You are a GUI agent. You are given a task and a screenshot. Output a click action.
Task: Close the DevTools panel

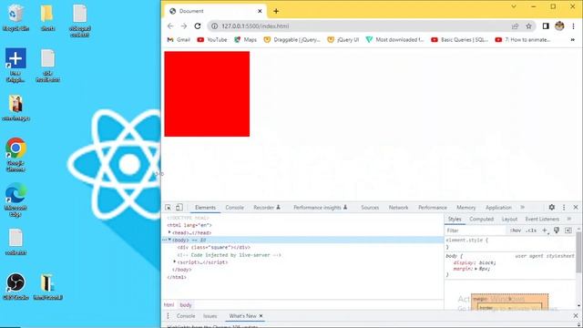(576, 207)
